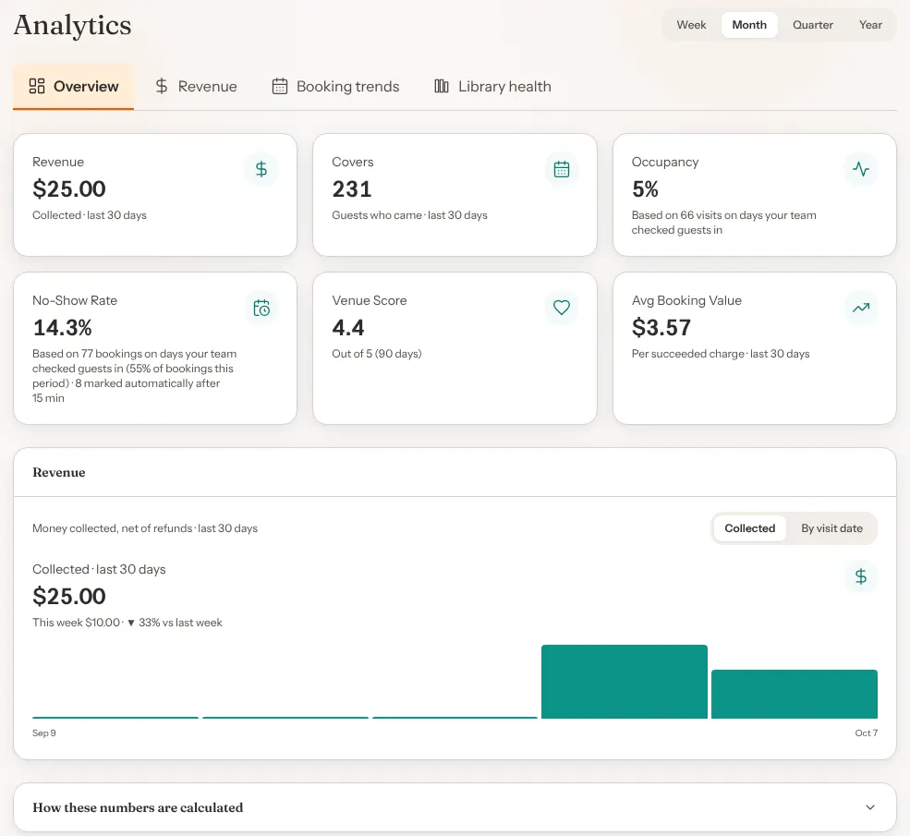
Task: Click the calendar icon beside Booking trends
Action: 280,86
